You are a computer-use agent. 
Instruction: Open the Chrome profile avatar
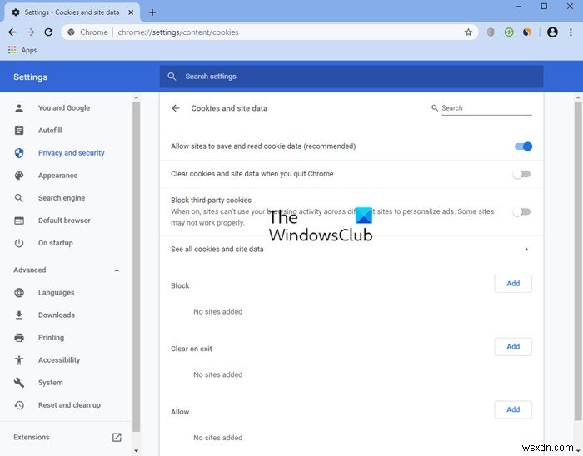[552, 32]
